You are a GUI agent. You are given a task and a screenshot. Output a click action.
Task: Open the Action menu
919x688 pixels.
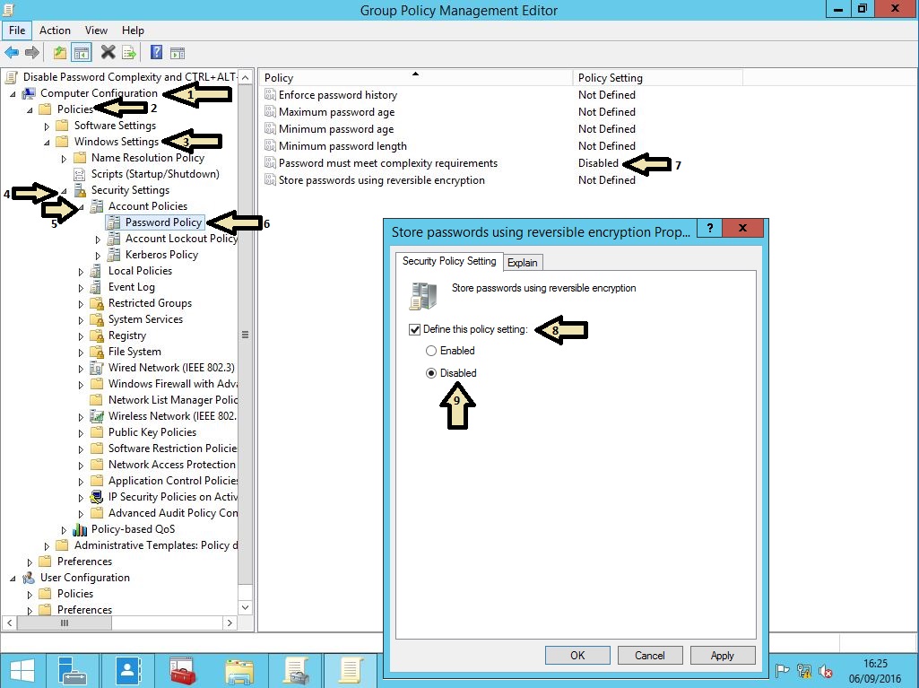55,30
